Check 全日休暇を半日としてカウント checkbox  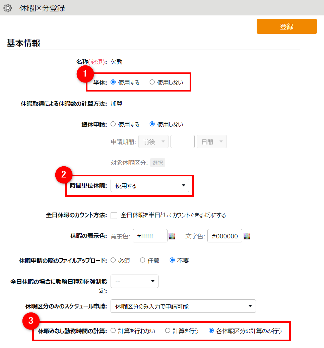tap(114, 215)
